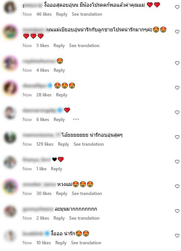This screenshot has height=251, width=181.
Task: Like the single emoji comment with 4 likes
Action: pos(177,63)
